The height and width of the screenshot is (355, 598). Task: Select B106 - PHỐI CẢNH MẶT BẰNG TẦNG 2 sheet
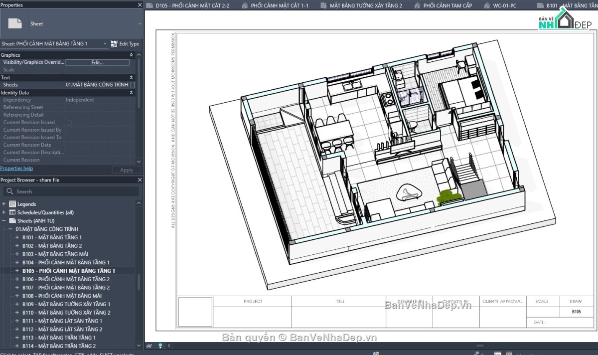click(x=66, y=279)
